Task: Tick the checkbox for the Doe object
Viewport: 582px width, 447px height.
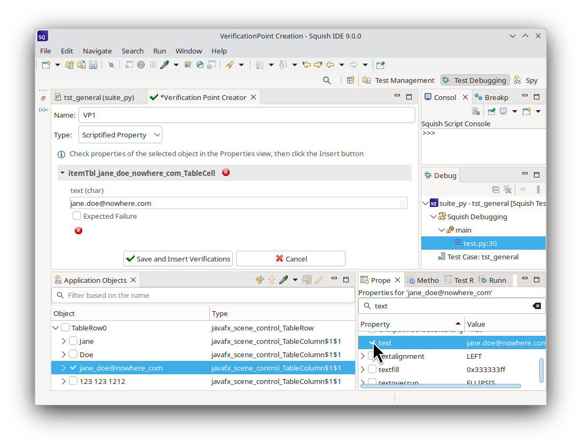Action: tap(73, 354)
